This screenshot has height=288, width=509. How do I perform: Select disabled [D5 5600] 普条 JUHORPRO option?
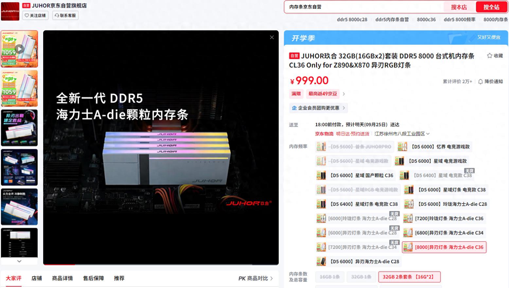pos(354,147)
